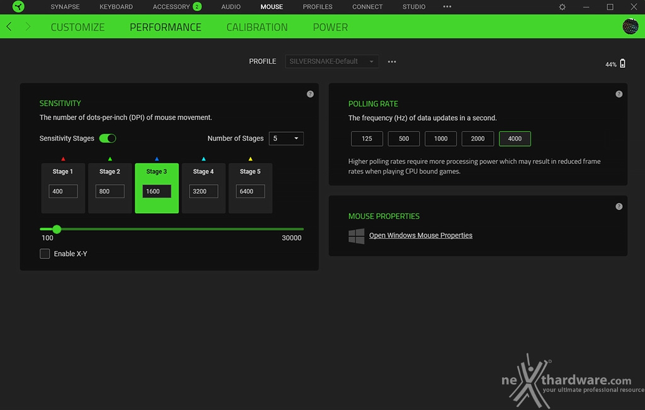
Task: Click red Stage 1 indicator triangle
Action: coord(63,158)
